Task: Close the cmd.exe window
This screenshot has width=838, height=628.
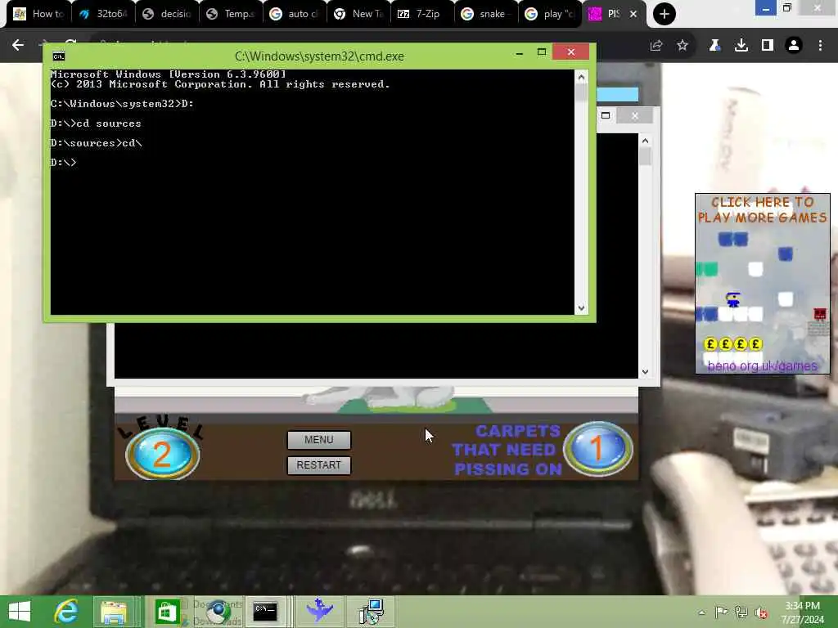Action: point(570,52)
